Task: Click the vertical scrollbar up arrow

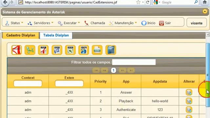Action: (x=208, y=35)
